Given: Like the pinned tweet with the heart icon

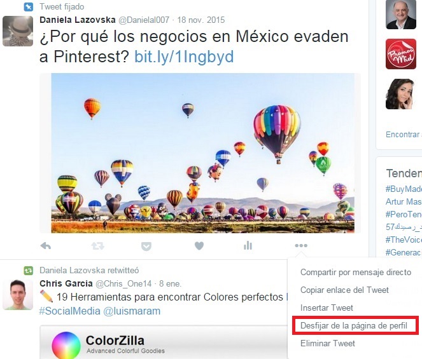Looking at the screenshot, I should click(199, 246).
